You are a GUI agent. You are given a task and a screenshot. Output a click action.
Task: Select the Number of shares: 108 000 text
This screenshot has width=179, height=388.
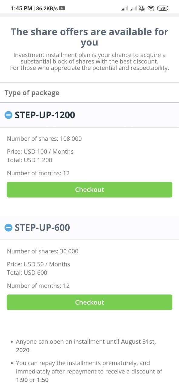[44, 139]
